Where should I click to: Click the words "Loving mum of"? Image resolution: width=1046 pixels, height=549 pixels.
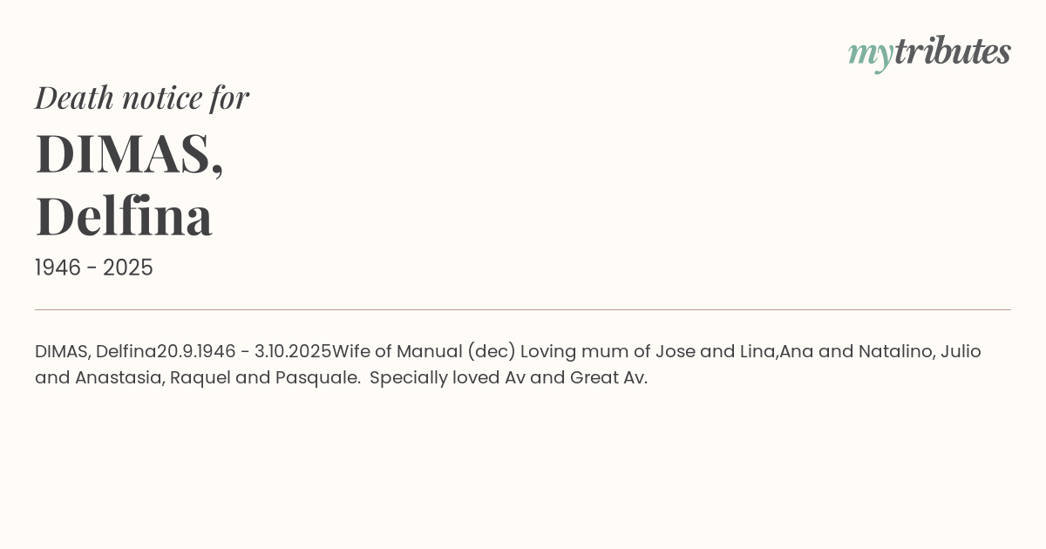click(x=586, y=351)
